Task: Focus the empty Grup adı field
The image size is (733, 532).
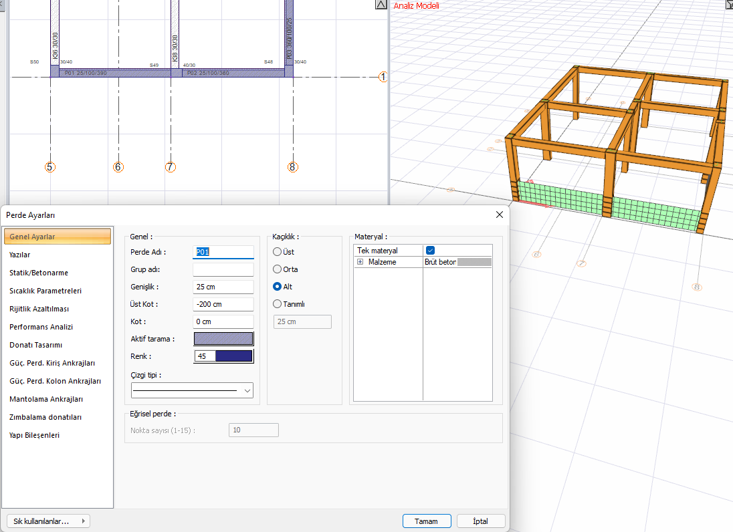Action: tap(223, 269)
